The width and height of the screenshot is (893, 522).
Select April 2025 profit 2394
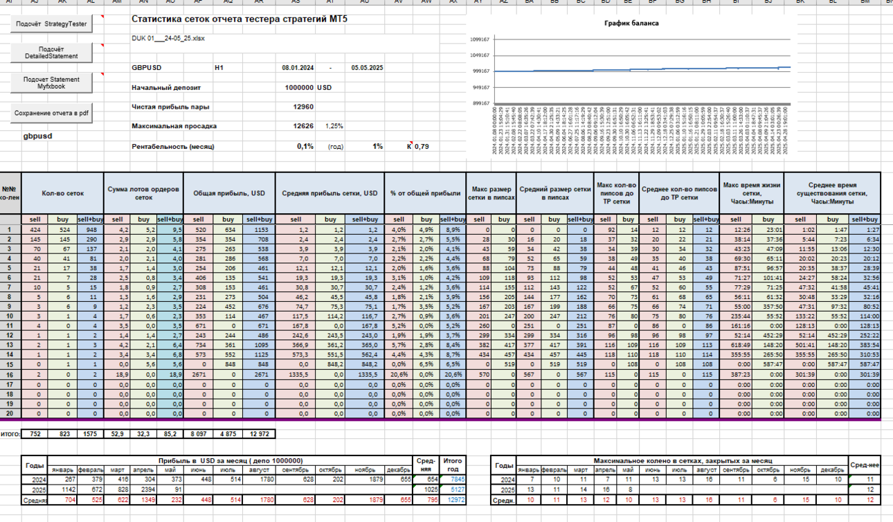(x=143, y=489)
